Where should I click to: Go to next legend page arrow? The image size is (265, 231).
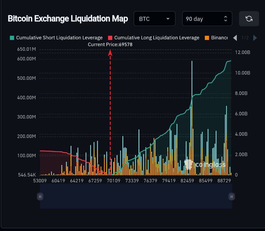(255, 38)
